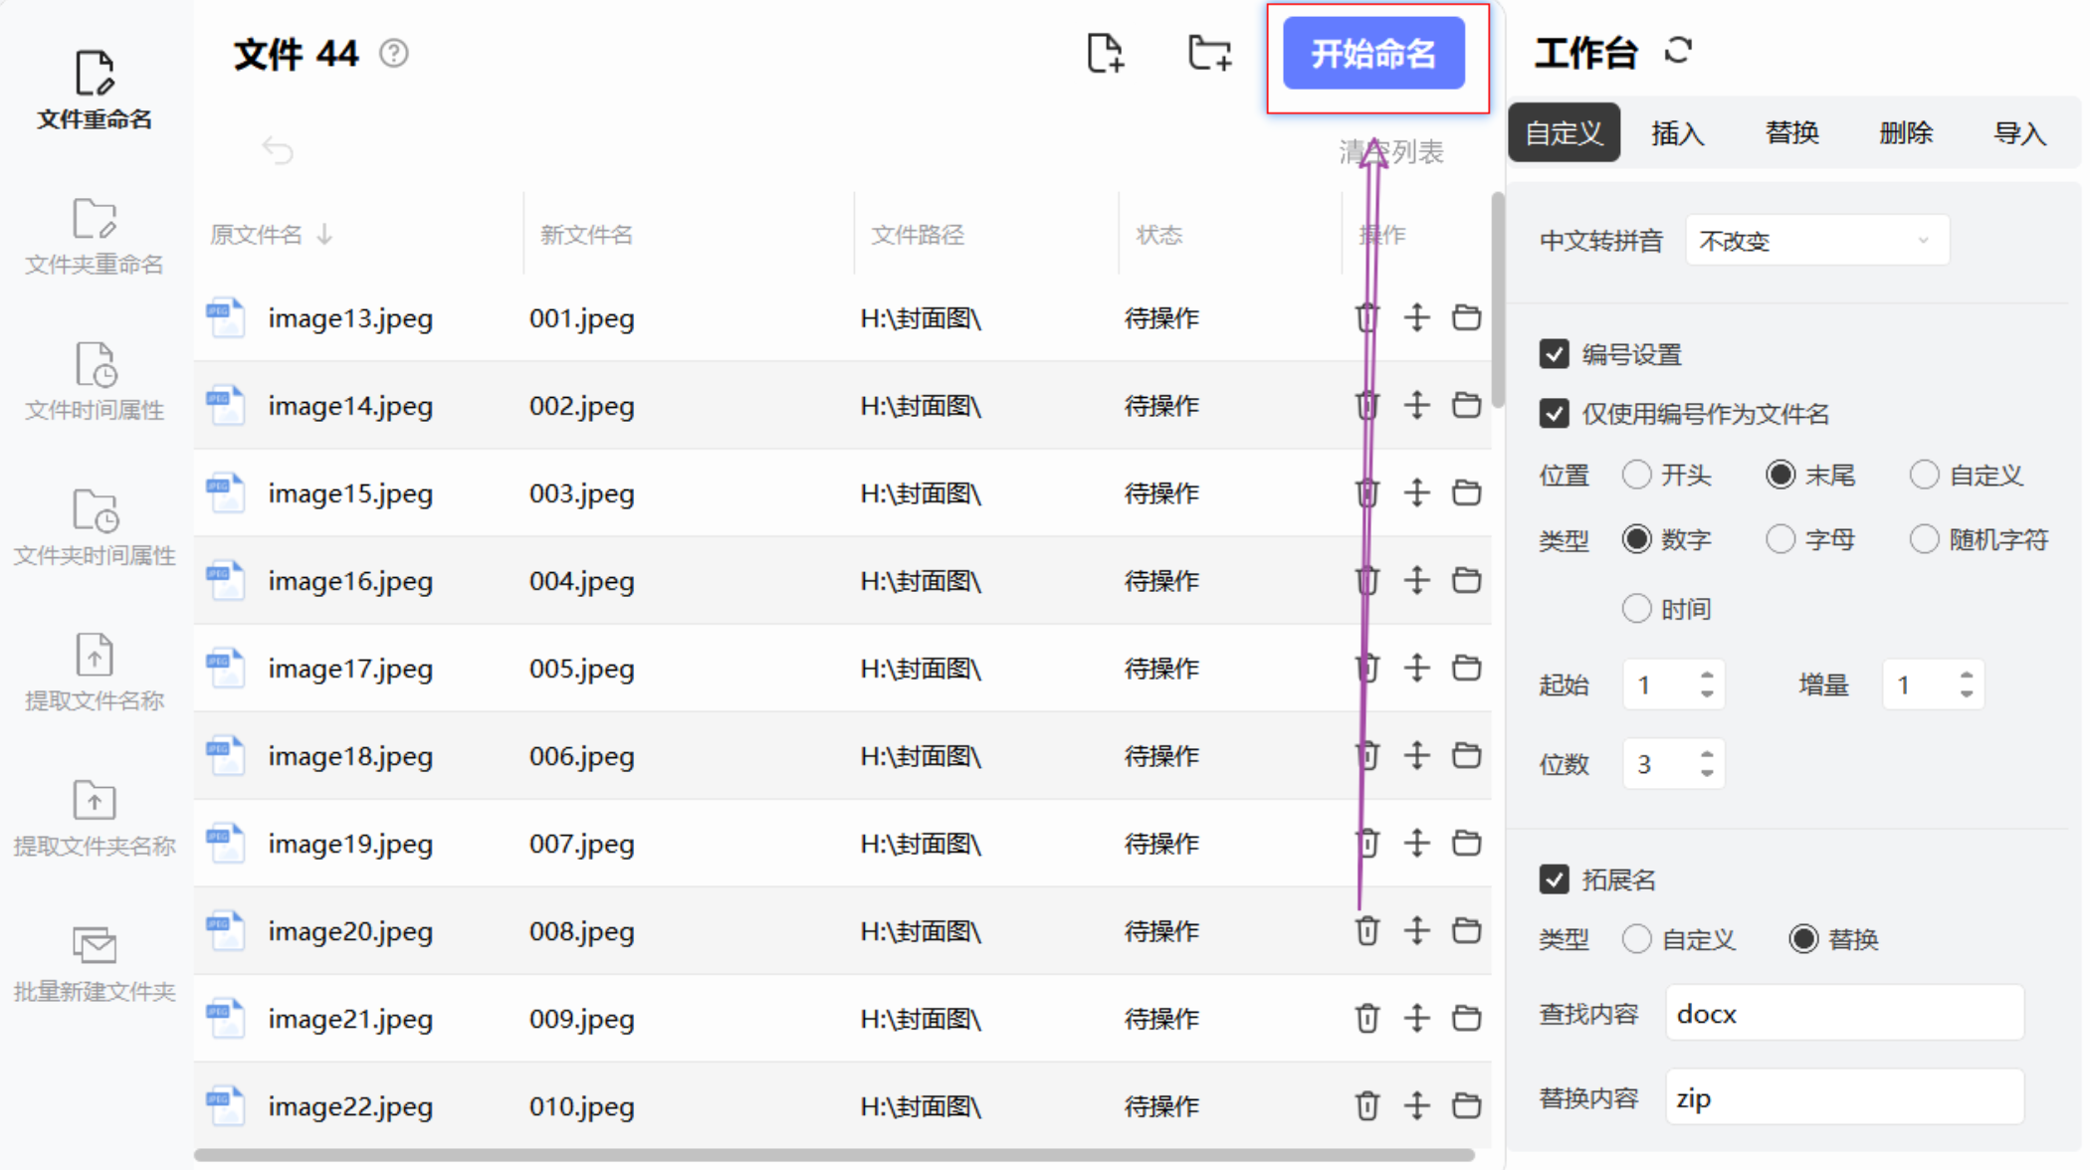
Task: Decrease the 位数 value with down arrow
Action: 1707,773
